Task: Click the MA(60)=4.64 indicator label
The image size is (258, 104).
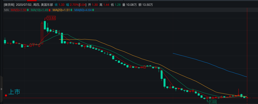Action: click(x=83, y=10)
